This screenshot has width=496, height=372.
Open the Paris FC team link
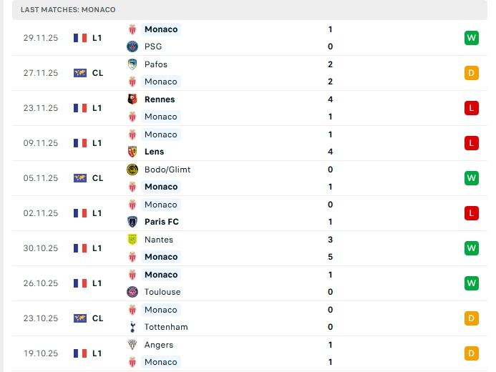tap(161, 222)
